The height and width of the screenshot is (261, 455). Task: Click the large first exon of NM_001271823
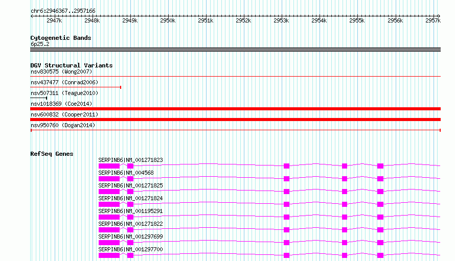109,166
